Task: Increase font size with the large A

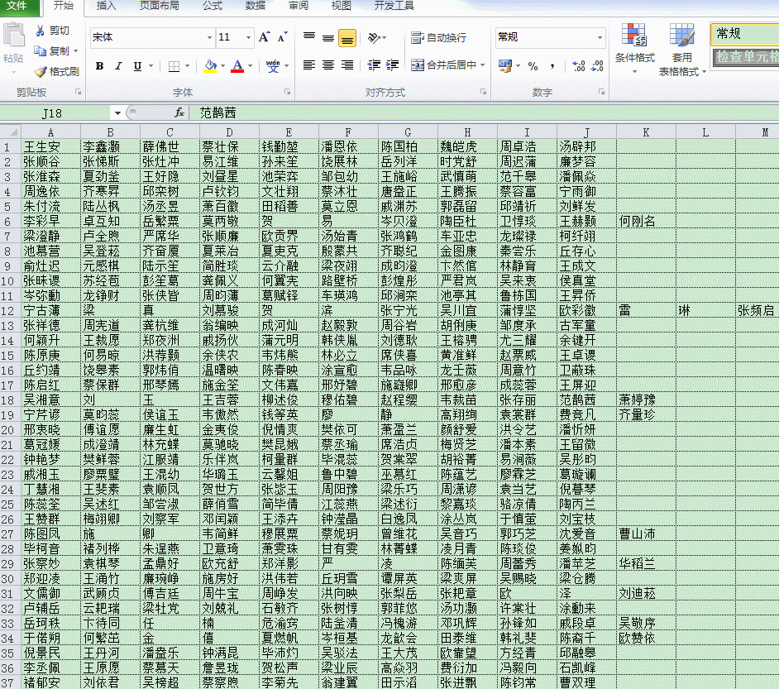Action: pos(264,36)
